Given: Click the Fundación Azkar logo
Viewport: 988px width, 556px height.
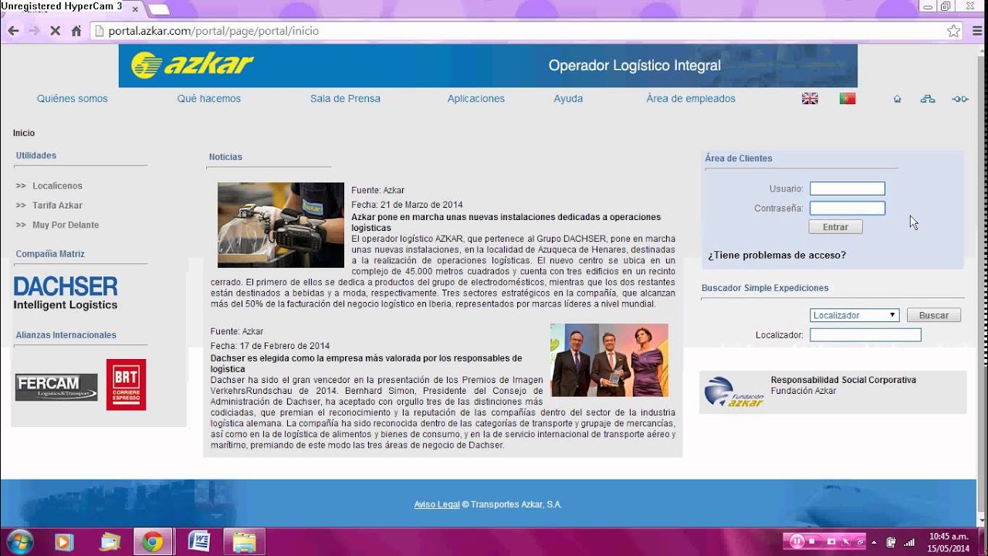Looking at the screenshot, I should pos(734,392).
